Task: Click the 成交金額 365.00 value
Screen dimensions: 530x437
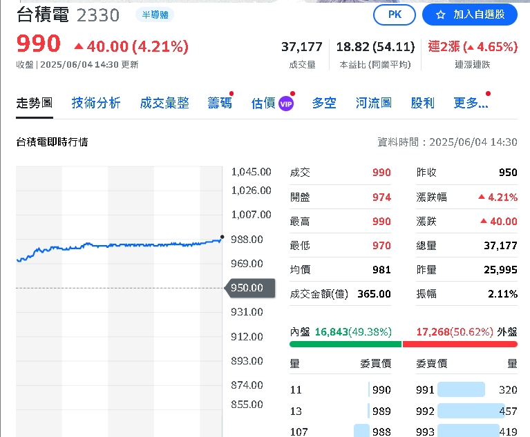Action: (x=374, y=294)
